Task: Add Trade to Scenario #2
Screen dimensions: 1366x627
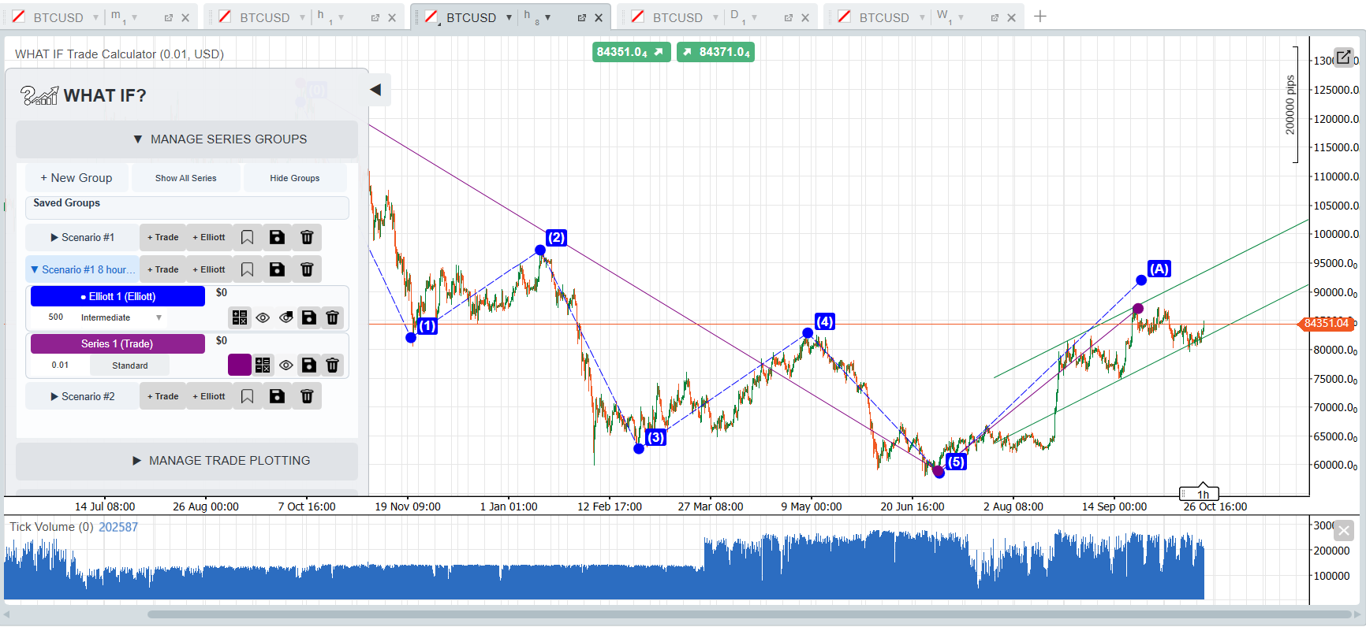Action: click(x=162, y=396)
